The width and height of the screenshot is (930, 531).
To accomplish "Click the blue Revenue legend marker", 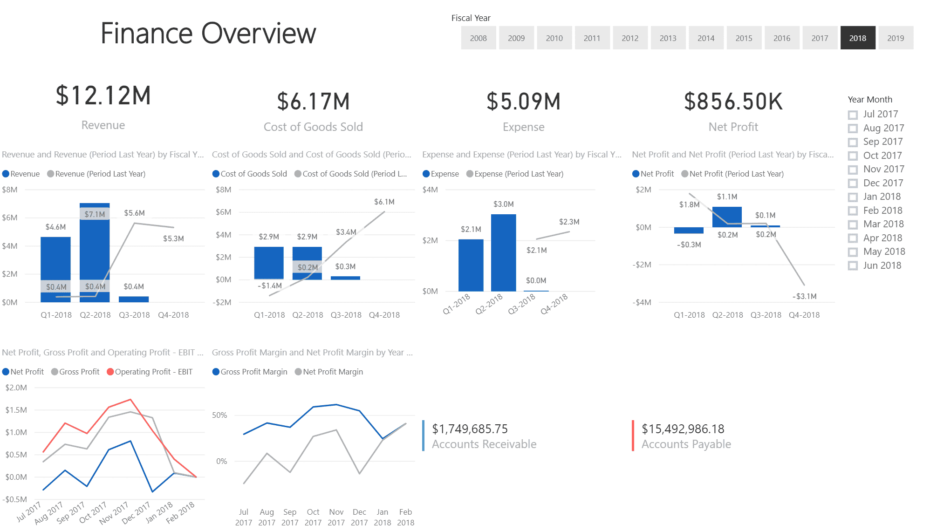I will [6, 174].
